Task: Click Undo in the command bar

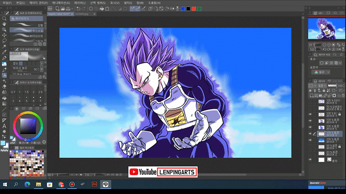Action: [78, 9]
